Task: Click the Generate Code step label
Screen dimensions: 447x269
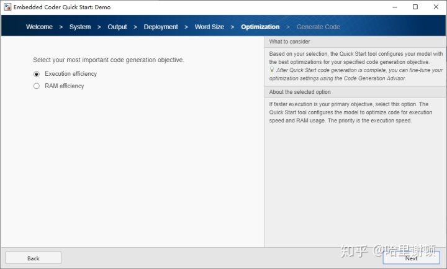Action: click(318, 27)
